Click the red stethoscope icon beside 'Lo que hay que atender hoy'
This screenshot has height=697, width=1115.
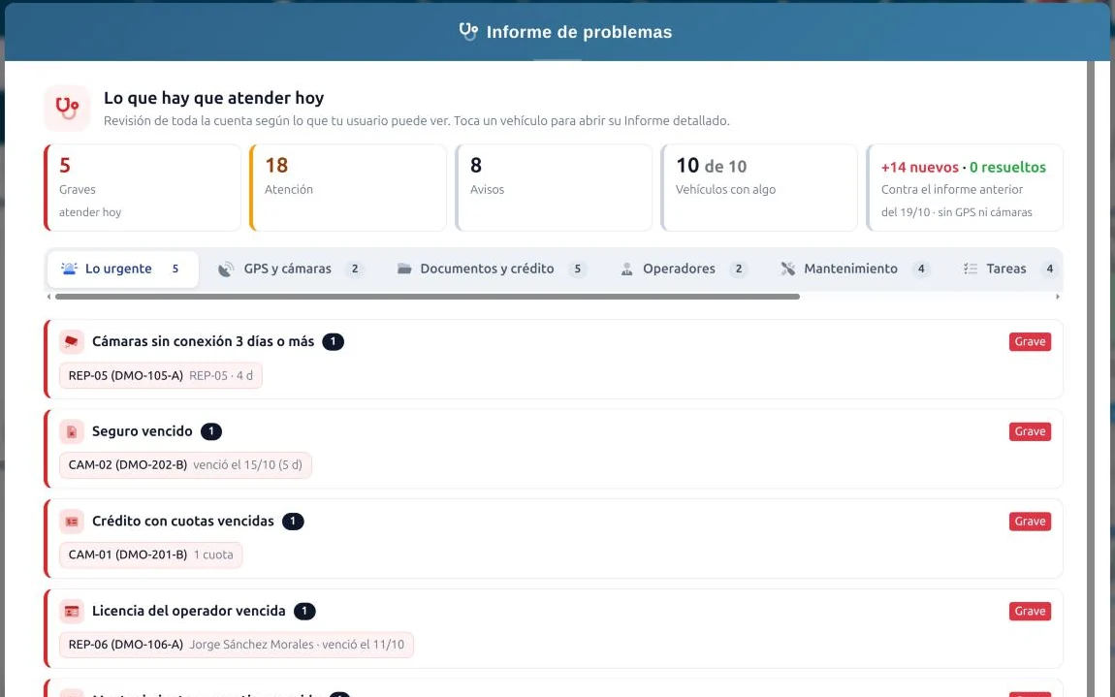click(x=68, y=109)
